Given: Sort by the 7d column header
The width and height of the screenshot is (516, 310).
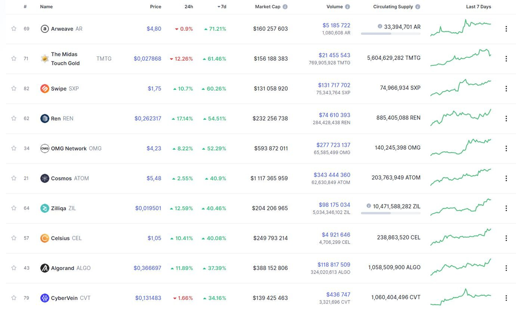Looking at the screenshot, I should pos(222,7).
